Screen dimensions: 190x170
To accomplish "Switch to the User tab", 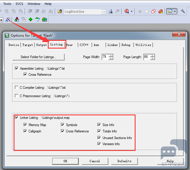I will click(70, 45).
